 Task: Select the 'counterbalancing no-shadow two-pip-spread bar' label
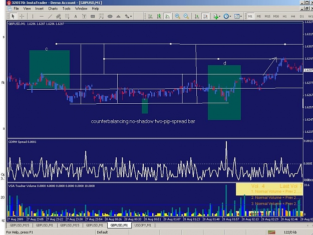(143, 121)
